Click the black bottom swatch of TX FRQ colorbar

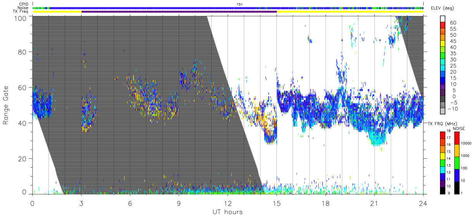click(x=443, y=191)
